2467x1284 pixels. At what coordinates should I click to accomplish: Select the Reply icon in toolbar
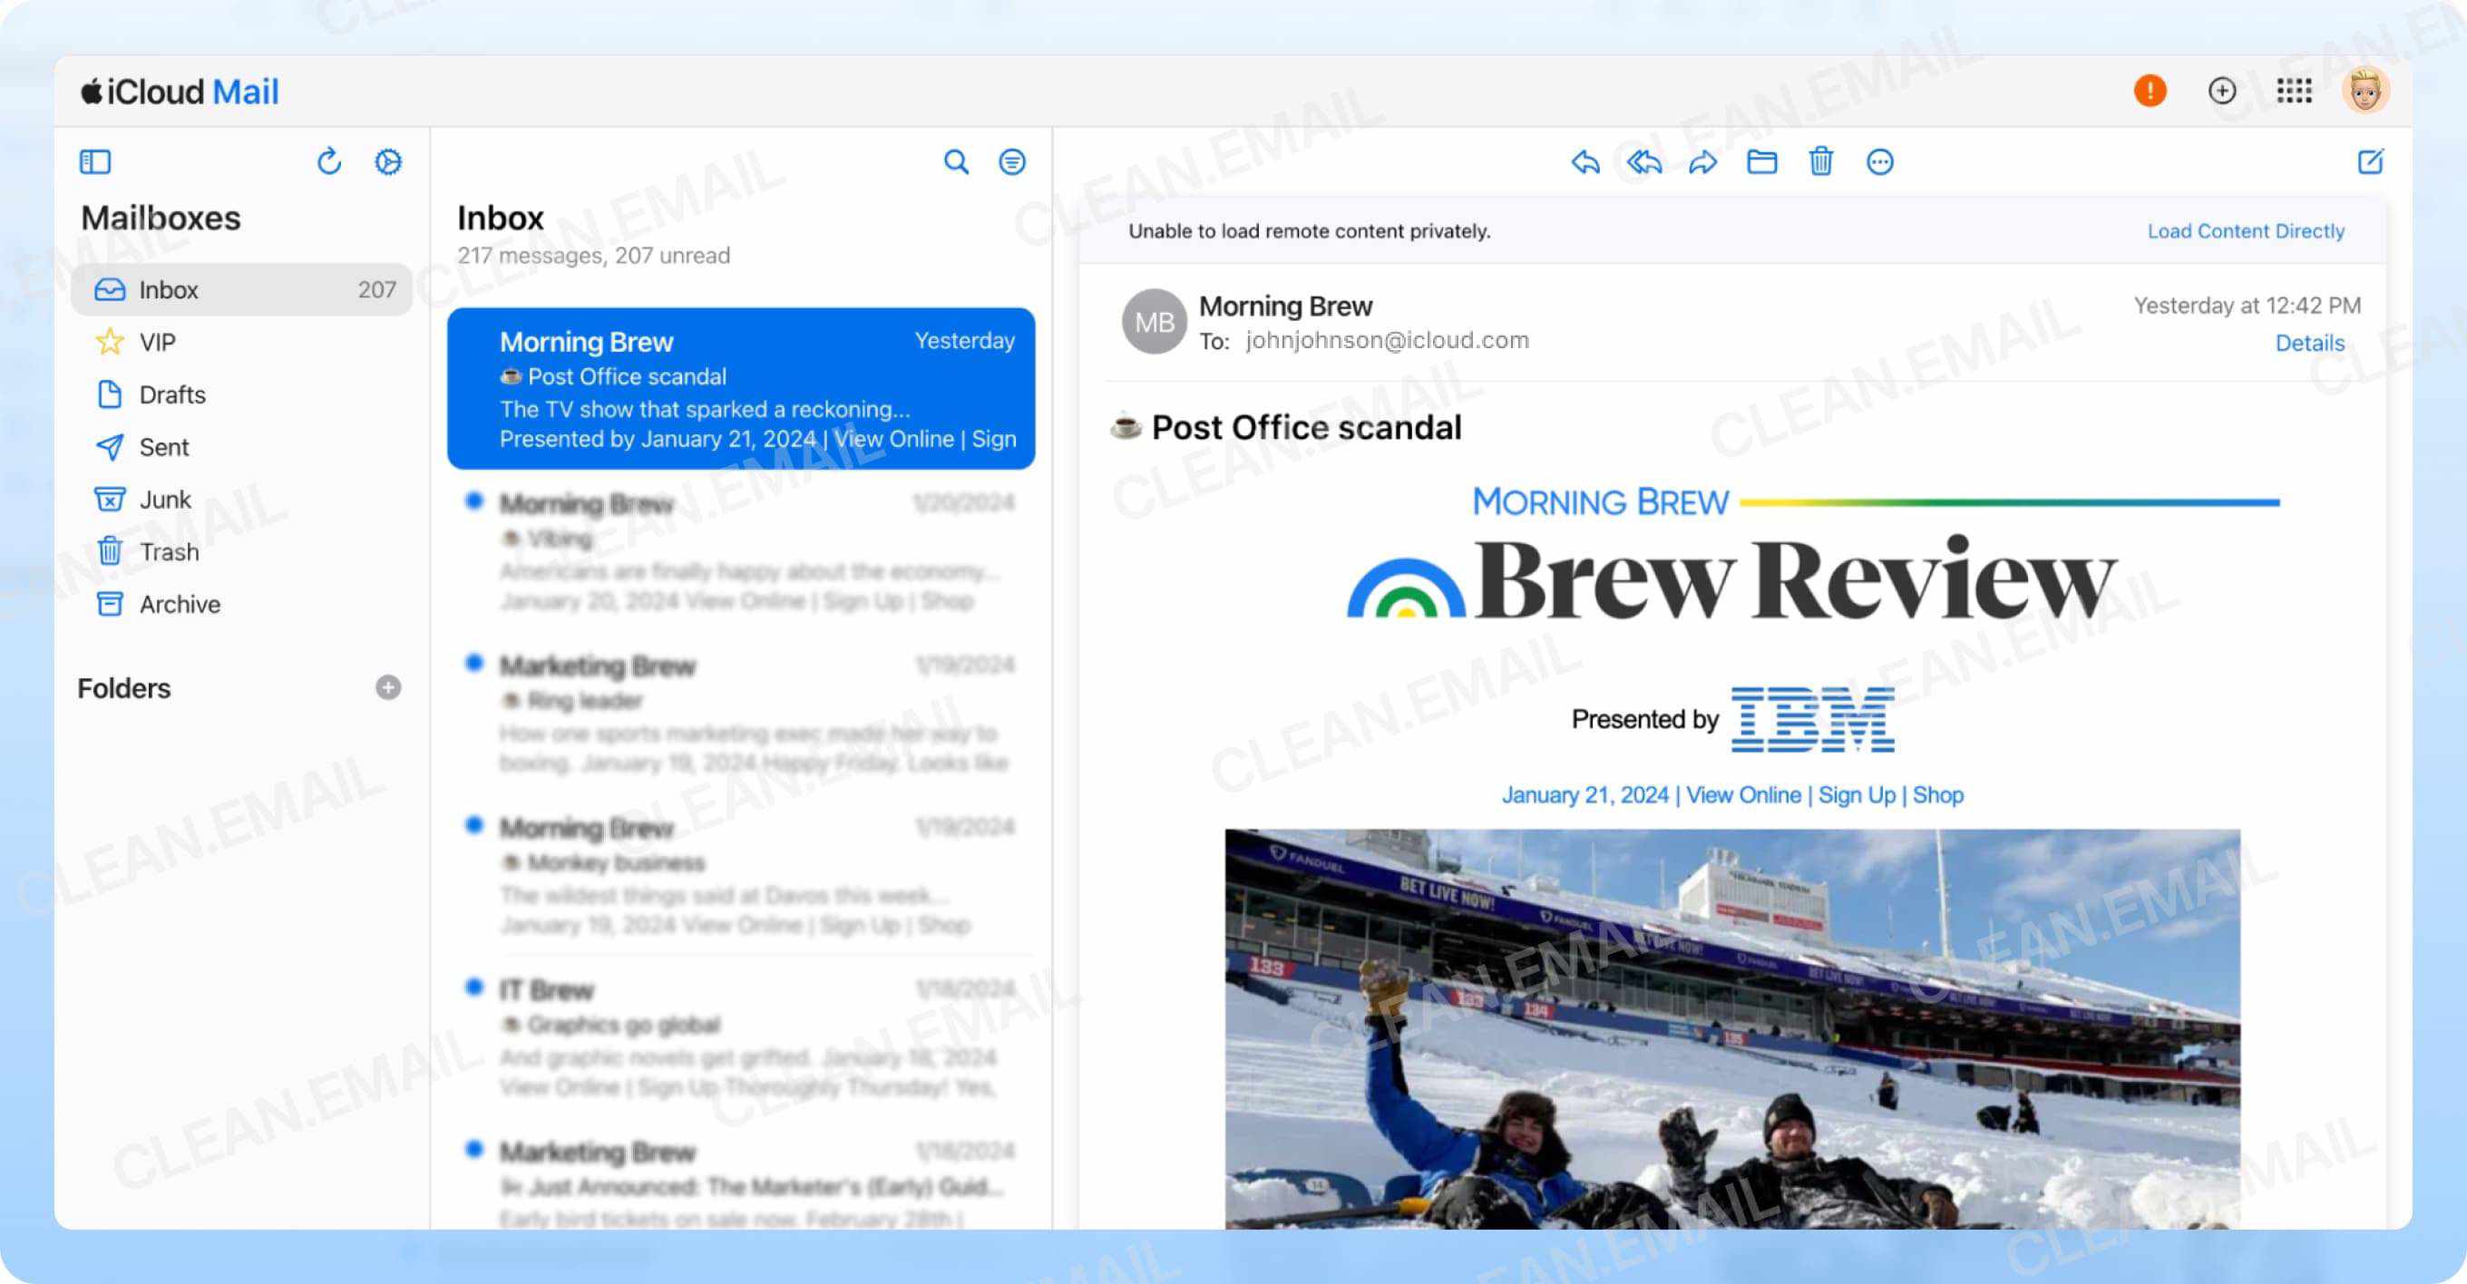coord(1585,163)
